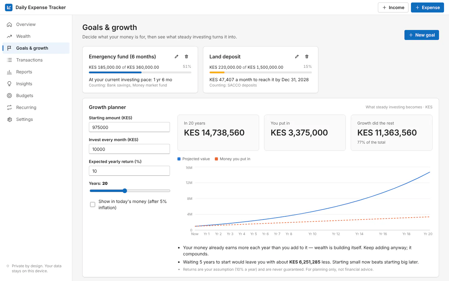Image resolution: width=449 pixels, height=281 pixels.
Task: Click the Wealth trend-line icon
Action: pos(9,36)
